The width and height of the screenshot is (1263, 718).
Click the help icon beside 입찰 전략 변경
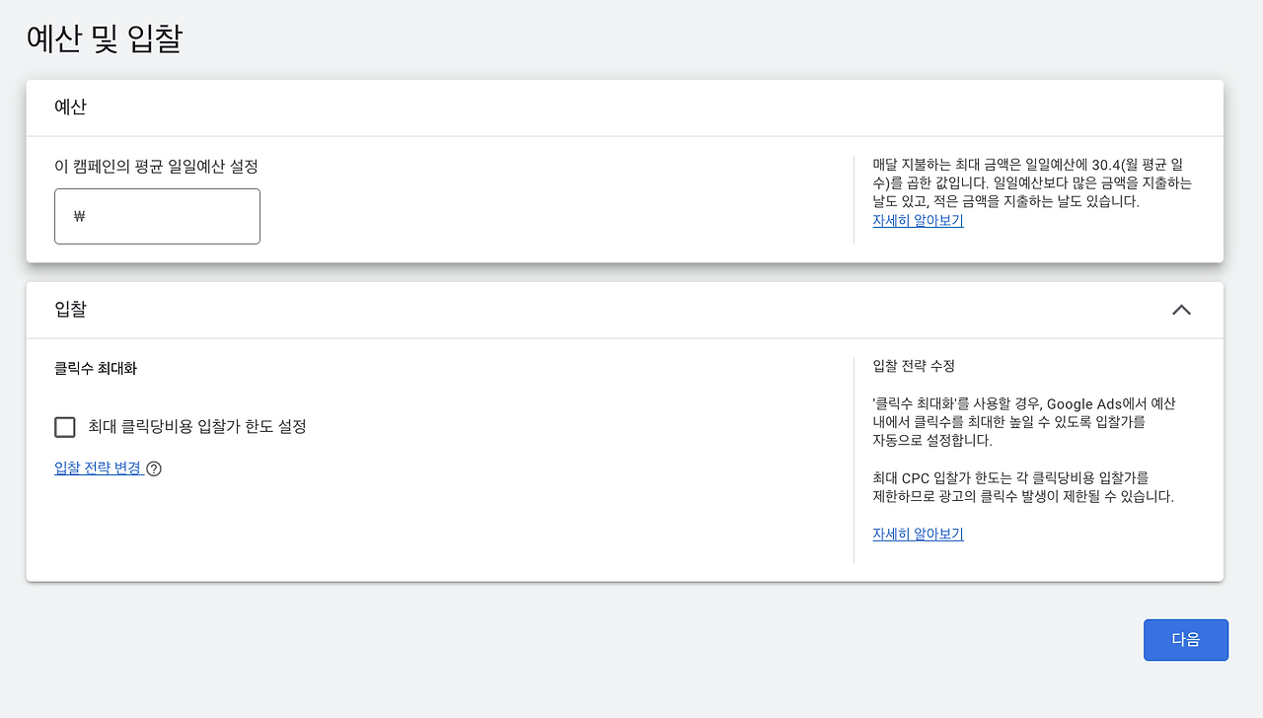154,468
